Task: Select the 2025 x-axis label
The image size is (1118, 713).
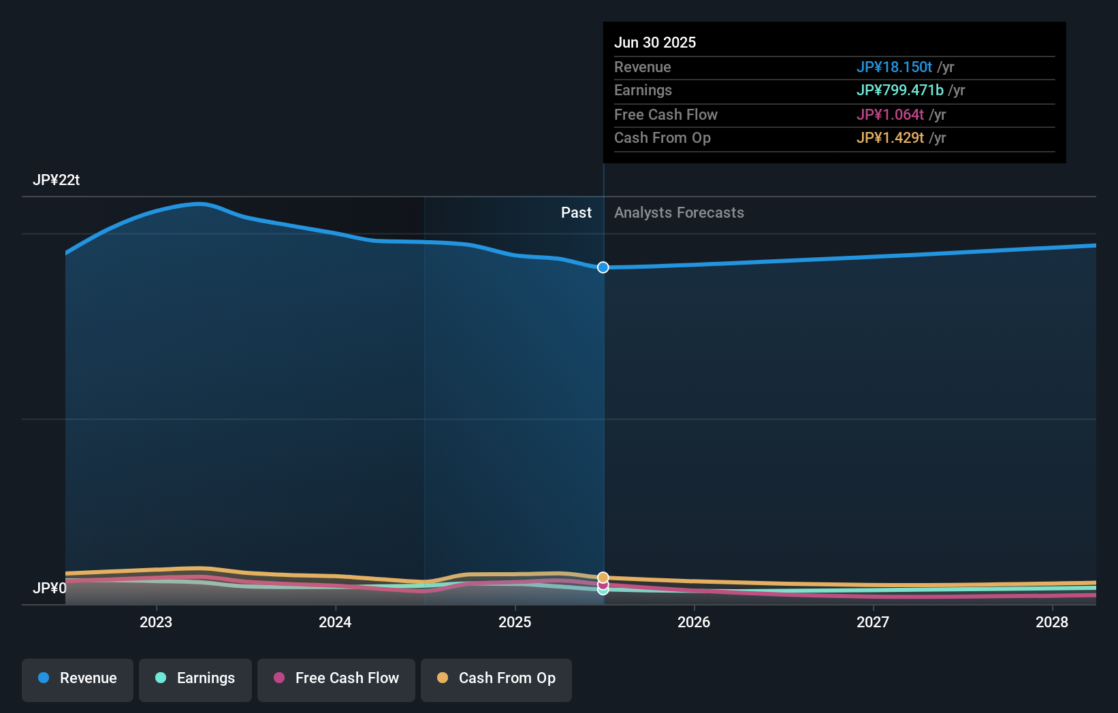Action: point(515,622)
